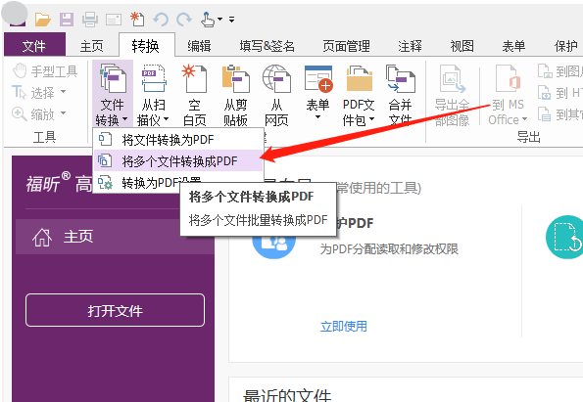This screenshot has height=402, width=583.
Task: Click the 最近的文件 heading
Action: pyautogui.click(x=287, y=395)
